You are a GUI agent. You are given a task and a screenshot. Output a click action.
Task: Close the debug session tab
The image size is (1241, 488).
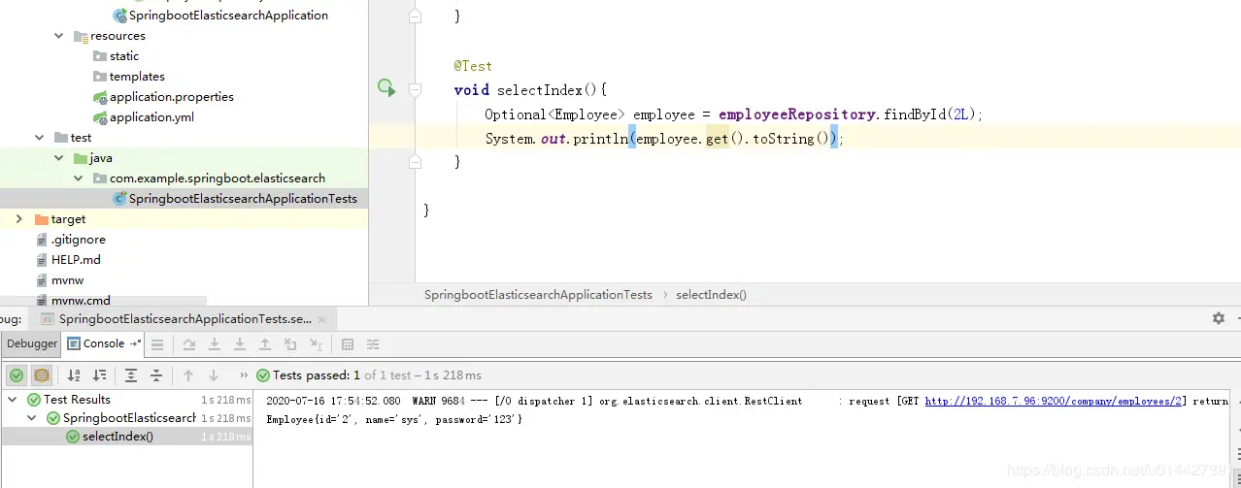pyautogui.click(x=324, y=319)
